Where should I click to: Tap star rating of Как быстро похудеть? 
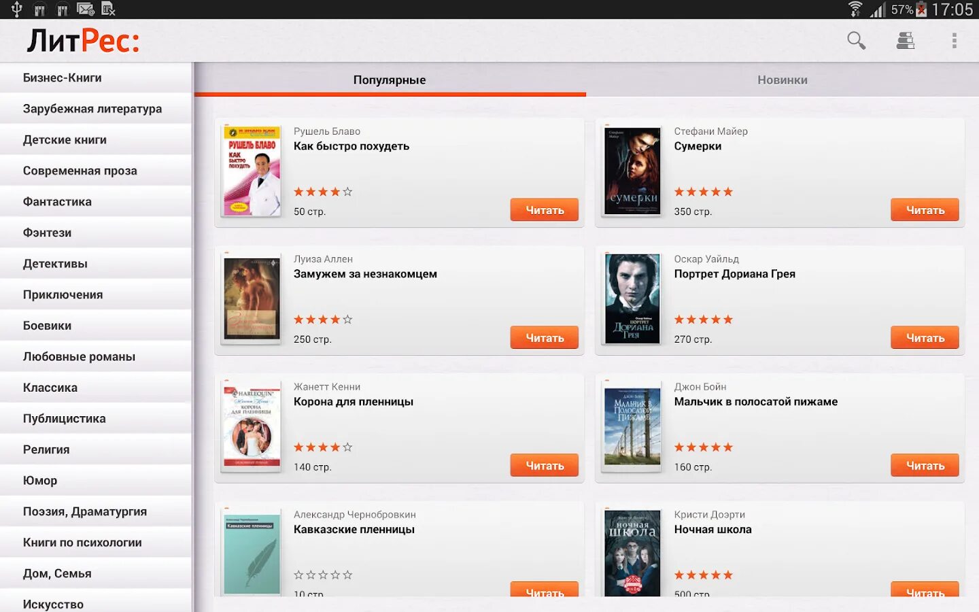pyautogui.click(x=323, y=192)
